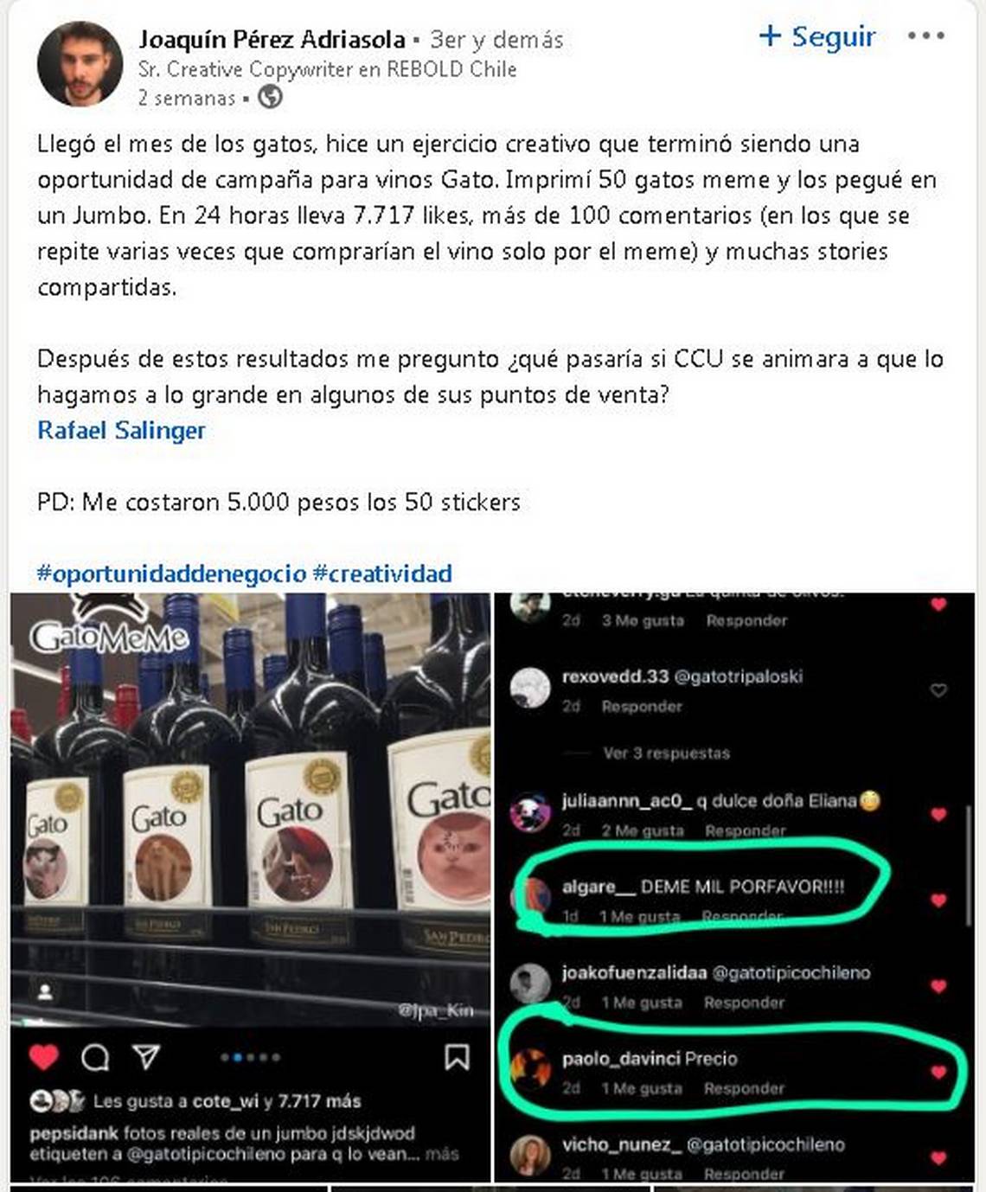Click the paper plane share icon
The width and height of the screenshot is (986, 1192).
pos(146,1056)
